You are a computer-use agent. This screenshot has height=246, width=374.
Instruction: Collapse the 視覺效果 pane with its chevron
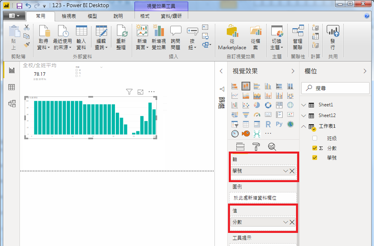click(x=293, y=71)
